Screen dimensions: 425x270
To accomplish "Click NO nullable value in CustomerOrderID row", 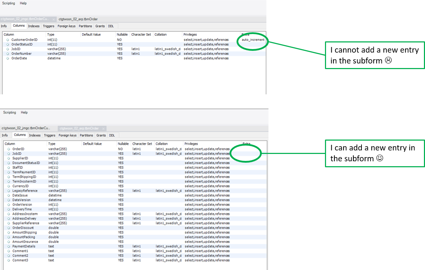I will pyautogui.click(x=119, y=40).
